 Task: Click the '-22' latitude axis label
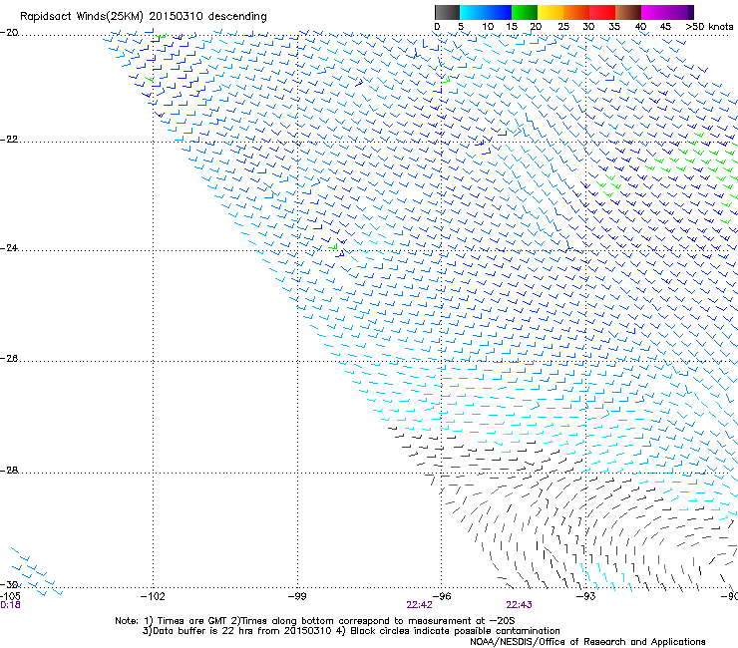(9, 140)
